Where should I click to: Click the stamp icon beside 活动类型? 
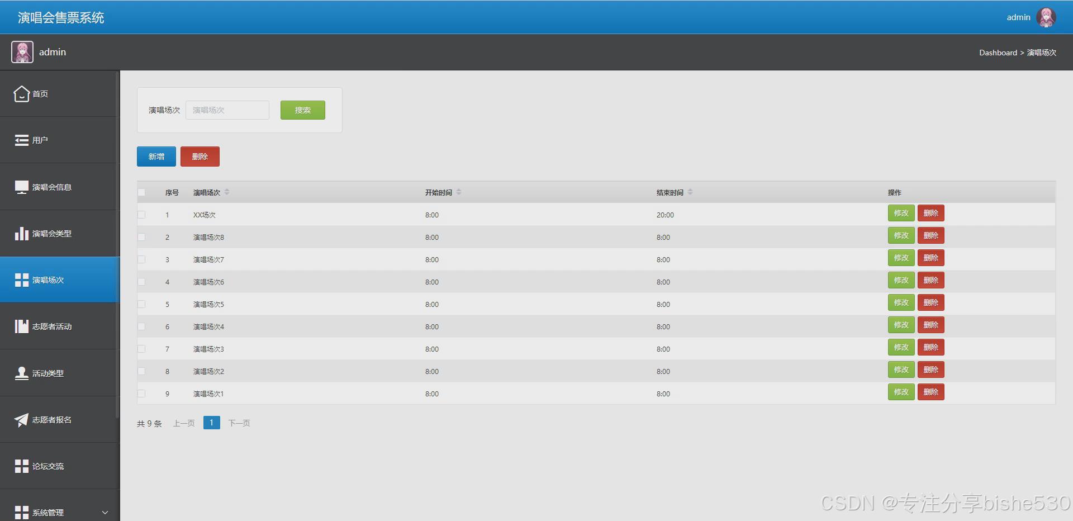coord(22,373)
